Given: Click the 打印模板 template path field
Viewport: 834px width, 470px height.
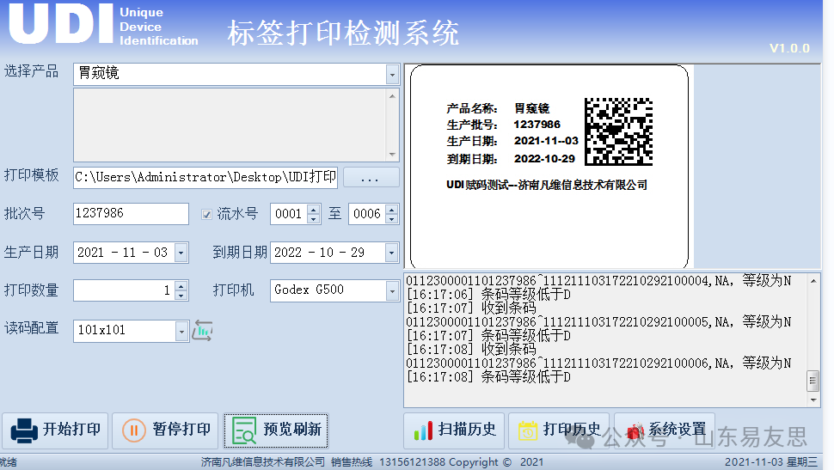Looking at the screenshot, I should [x=205, y=178].
